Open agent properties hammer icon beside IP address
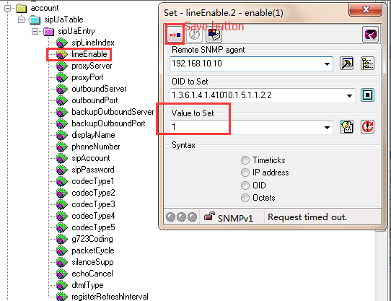Image resolution: width=391 pixels, height=301 pixels. 346,64
